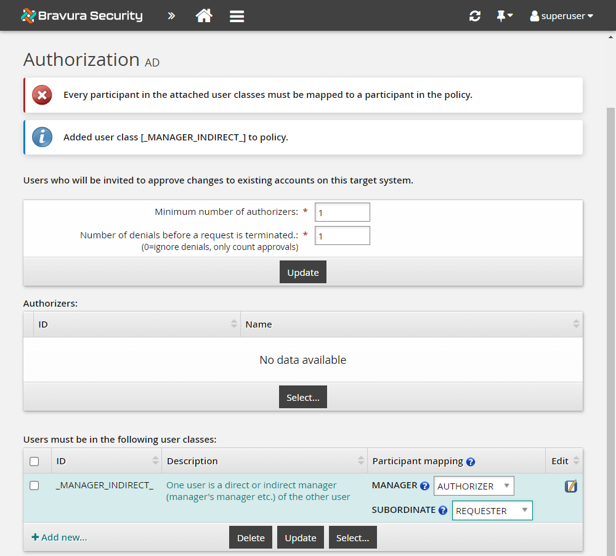Click the Add new... link
The image size is (616, 556).
pyautogui.click(x=59, y=537)
